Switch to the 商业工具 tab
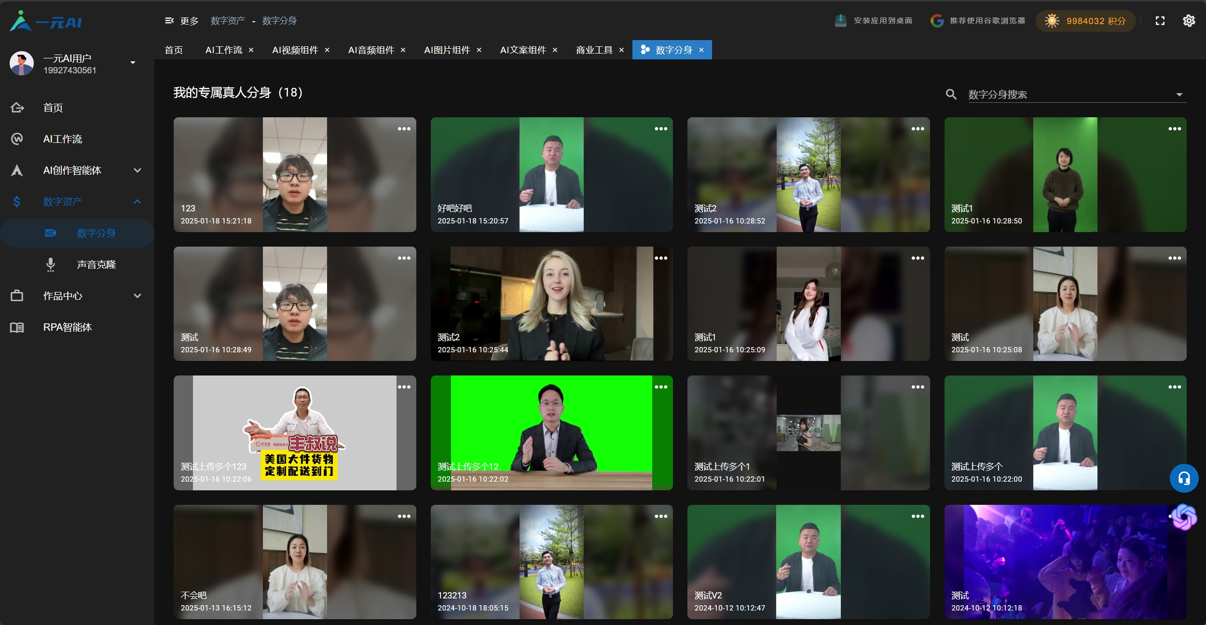Image resolution: width=1206 pixels, height=625 pixels. (x=594, y=50)
